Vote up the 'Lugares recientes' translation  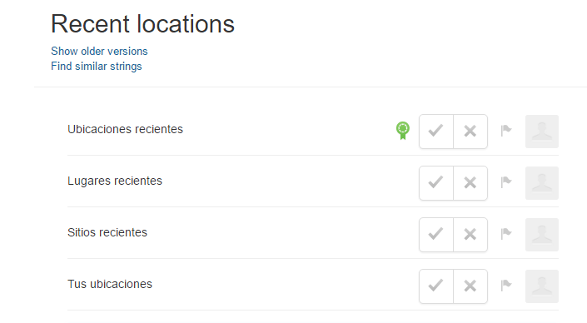pyautogui.click(x=436, y=183)
